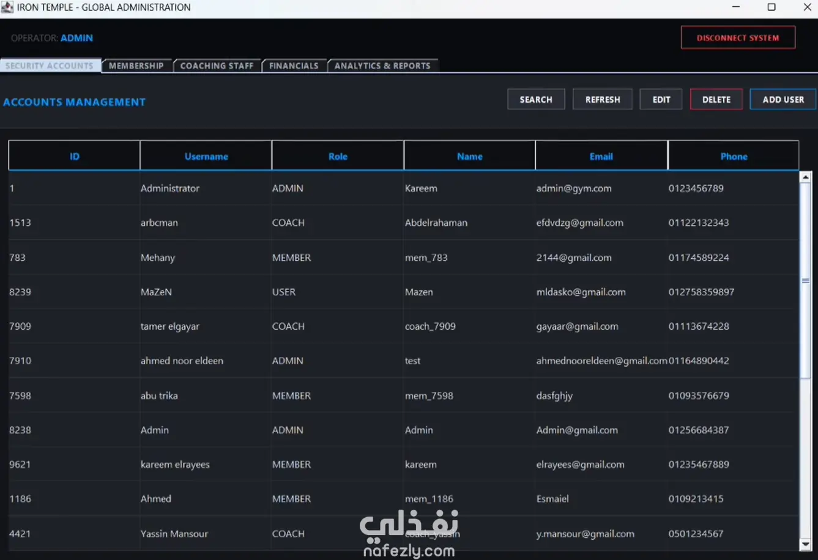The width and height of the screenshot is (818, 560).
Task: Click the ID cell 8239
Action: (74, 292)
